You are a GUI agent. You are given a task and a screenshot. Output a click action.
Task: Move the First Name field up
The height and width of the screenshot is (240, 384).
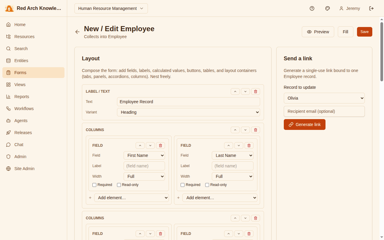140,145
